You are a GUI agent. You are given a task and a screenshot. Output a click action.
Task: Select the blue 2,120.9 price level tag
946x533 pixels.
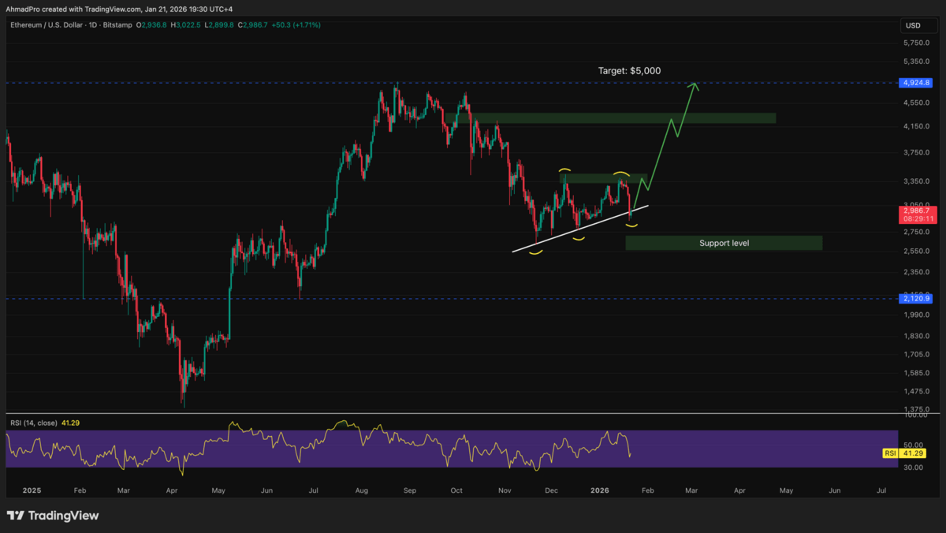pyautogui.click(x=914, y=298)
